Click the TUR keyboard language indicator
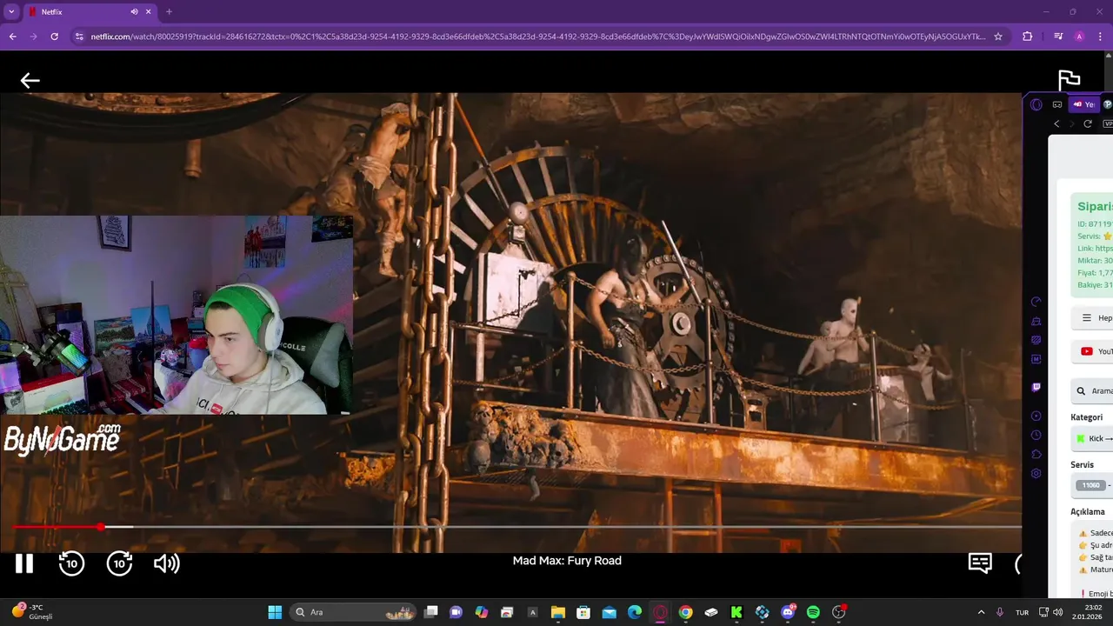The image size is (1113, 626). click(x=1023, y=612)
